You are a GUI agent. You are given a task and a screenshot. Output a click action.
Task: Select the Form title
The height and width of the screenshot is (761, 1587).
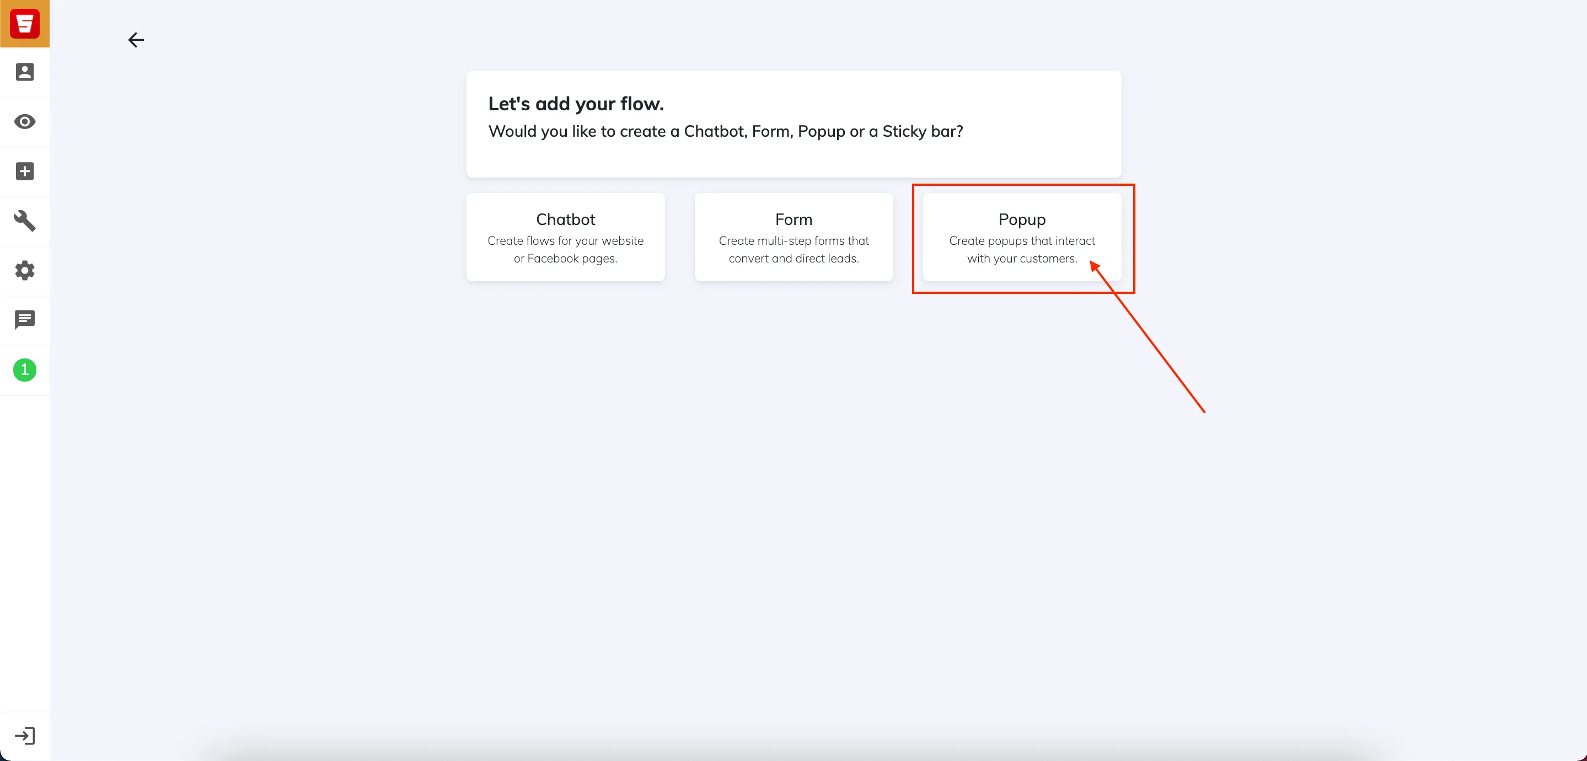[793, 219]
